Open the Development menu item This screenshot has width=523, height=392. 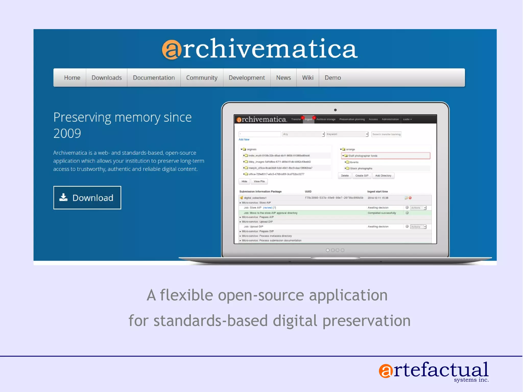[247, 78]
